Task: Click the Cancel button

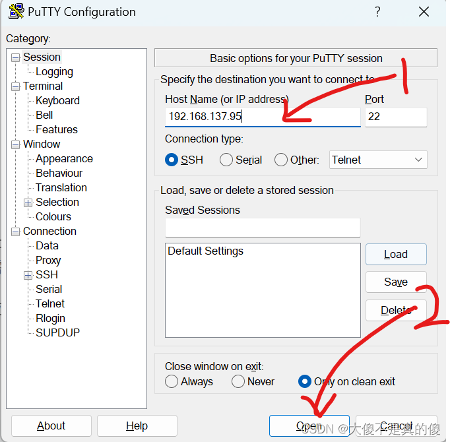Action: pyautogui.click(x=397, y=426)
